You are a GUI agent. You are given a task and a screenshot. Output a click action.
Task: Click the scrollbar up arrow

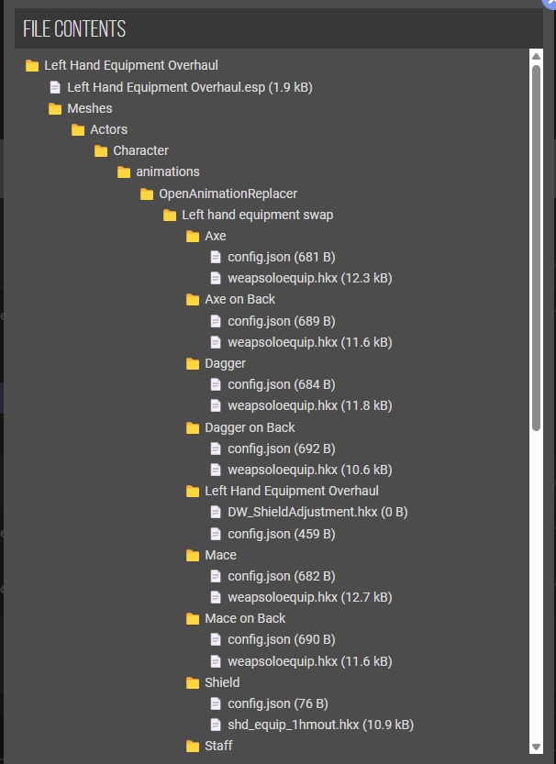536,57
